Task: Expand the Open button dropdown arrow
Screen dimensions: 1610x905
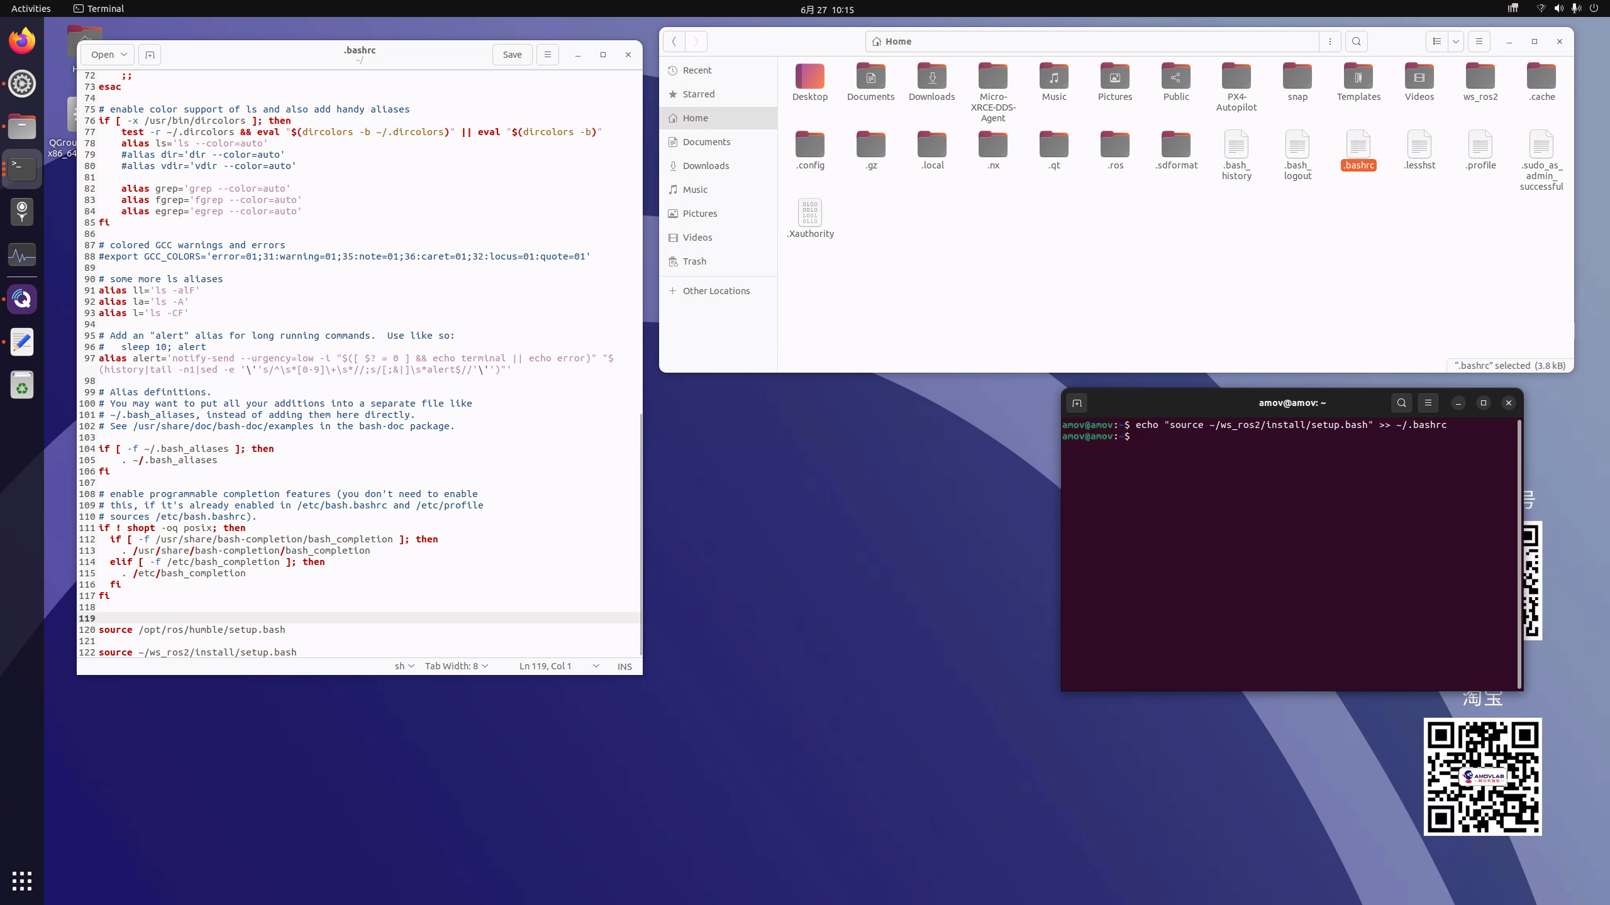Action: (124, 55)
